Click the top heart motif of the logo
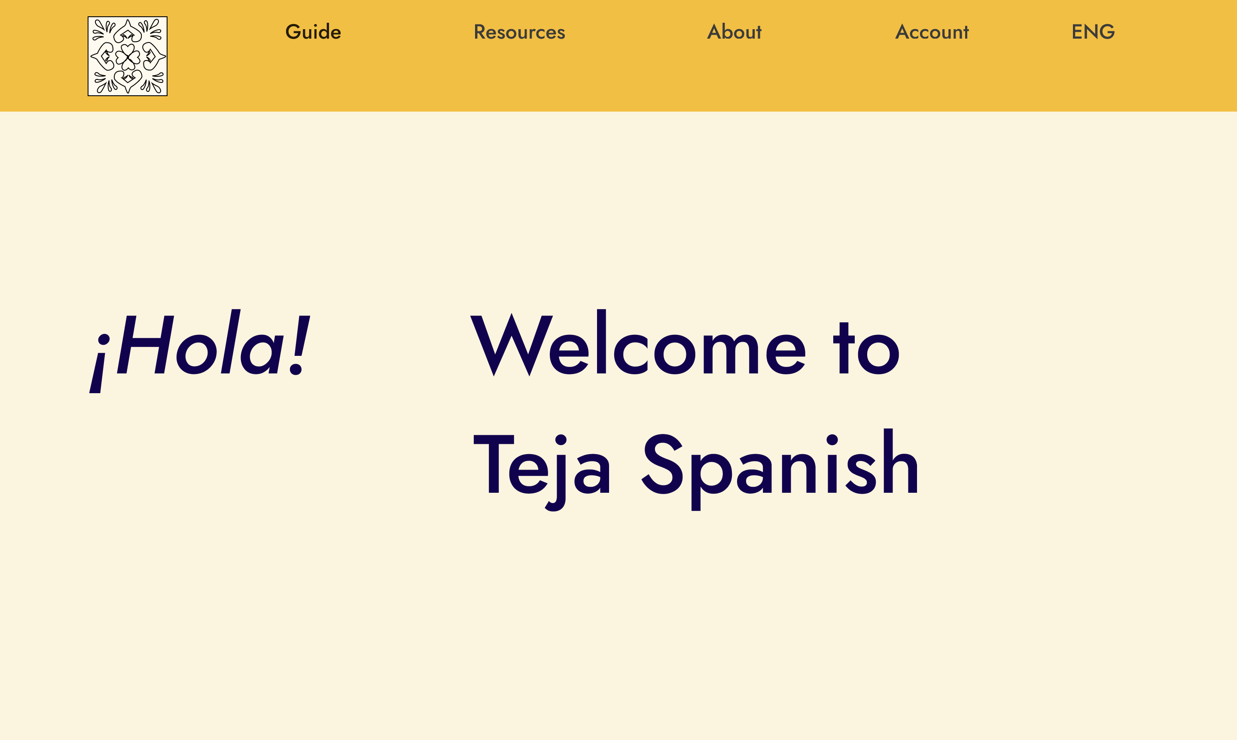 [128, 33]
